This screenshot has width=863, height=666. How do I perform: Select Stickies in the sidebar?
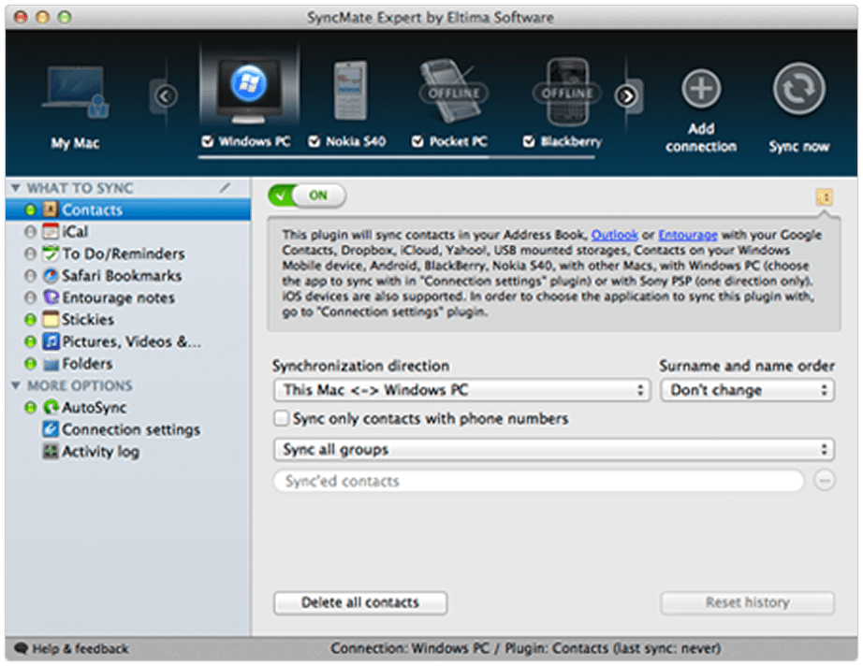click(128, 320)
